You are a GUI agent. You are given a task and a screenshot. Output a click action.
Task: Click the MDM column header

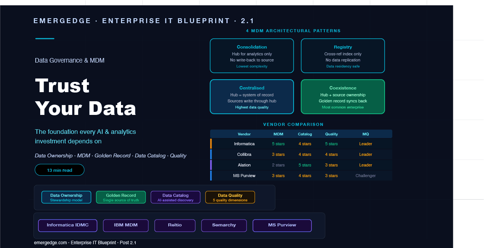[x=278, y=134]
